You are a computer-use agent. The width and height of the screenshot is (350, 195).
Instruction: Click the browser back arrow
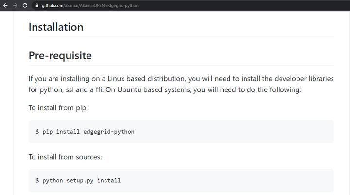point(5,5)
